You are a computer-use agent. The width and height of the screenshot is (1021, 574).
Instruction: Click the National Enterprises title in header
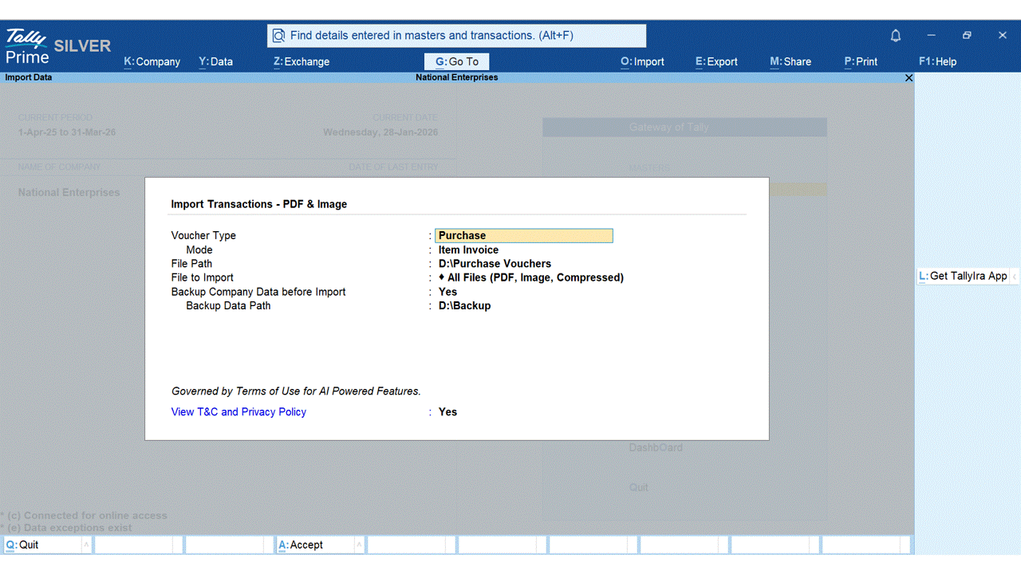(457, 77)
